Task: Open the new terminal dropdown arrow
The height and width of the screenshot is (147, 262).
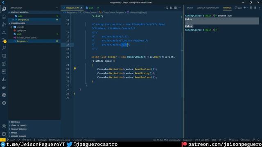Action: coord(247,8)
